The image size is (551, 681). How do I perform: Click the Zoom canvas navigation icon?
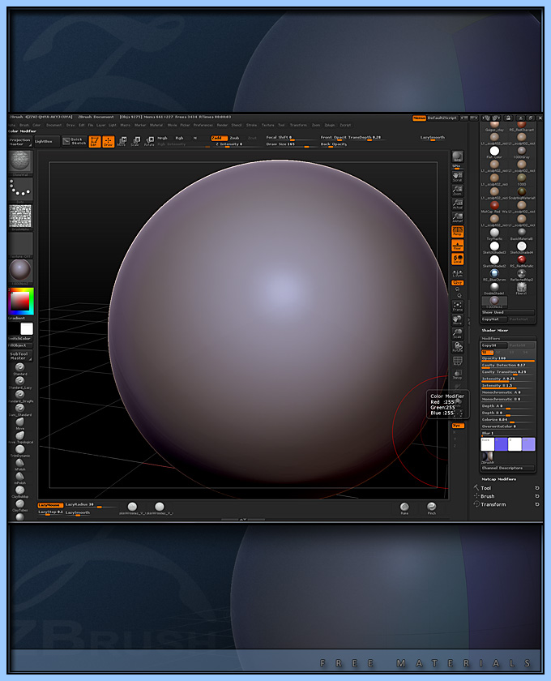(x=457, y=191)
